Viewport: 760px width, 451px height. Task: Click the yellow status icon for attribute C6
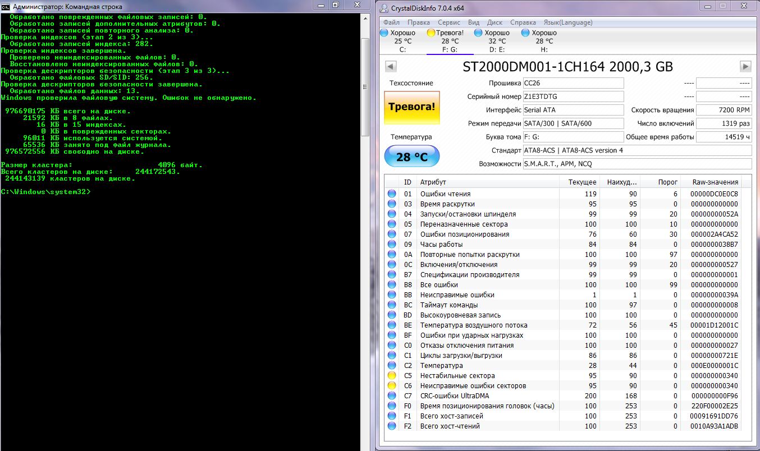[392, 385]
